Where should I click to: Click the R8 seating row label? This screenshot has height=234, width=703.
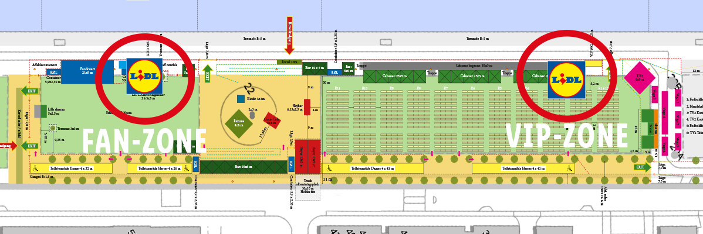[419, 88]
